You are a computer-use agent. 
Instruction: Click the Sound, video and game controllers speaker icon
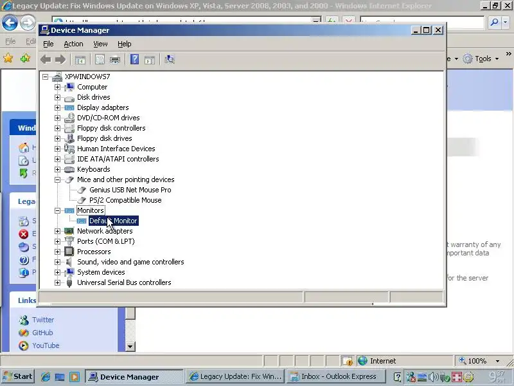coord(69,262)
